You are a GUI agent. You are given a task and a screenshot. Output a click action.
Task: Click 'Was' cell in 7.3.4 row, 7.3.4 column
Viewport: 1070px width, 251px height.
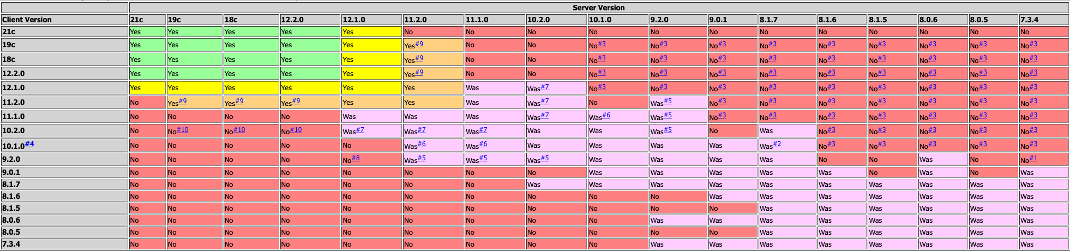[x=1044, y=244]
